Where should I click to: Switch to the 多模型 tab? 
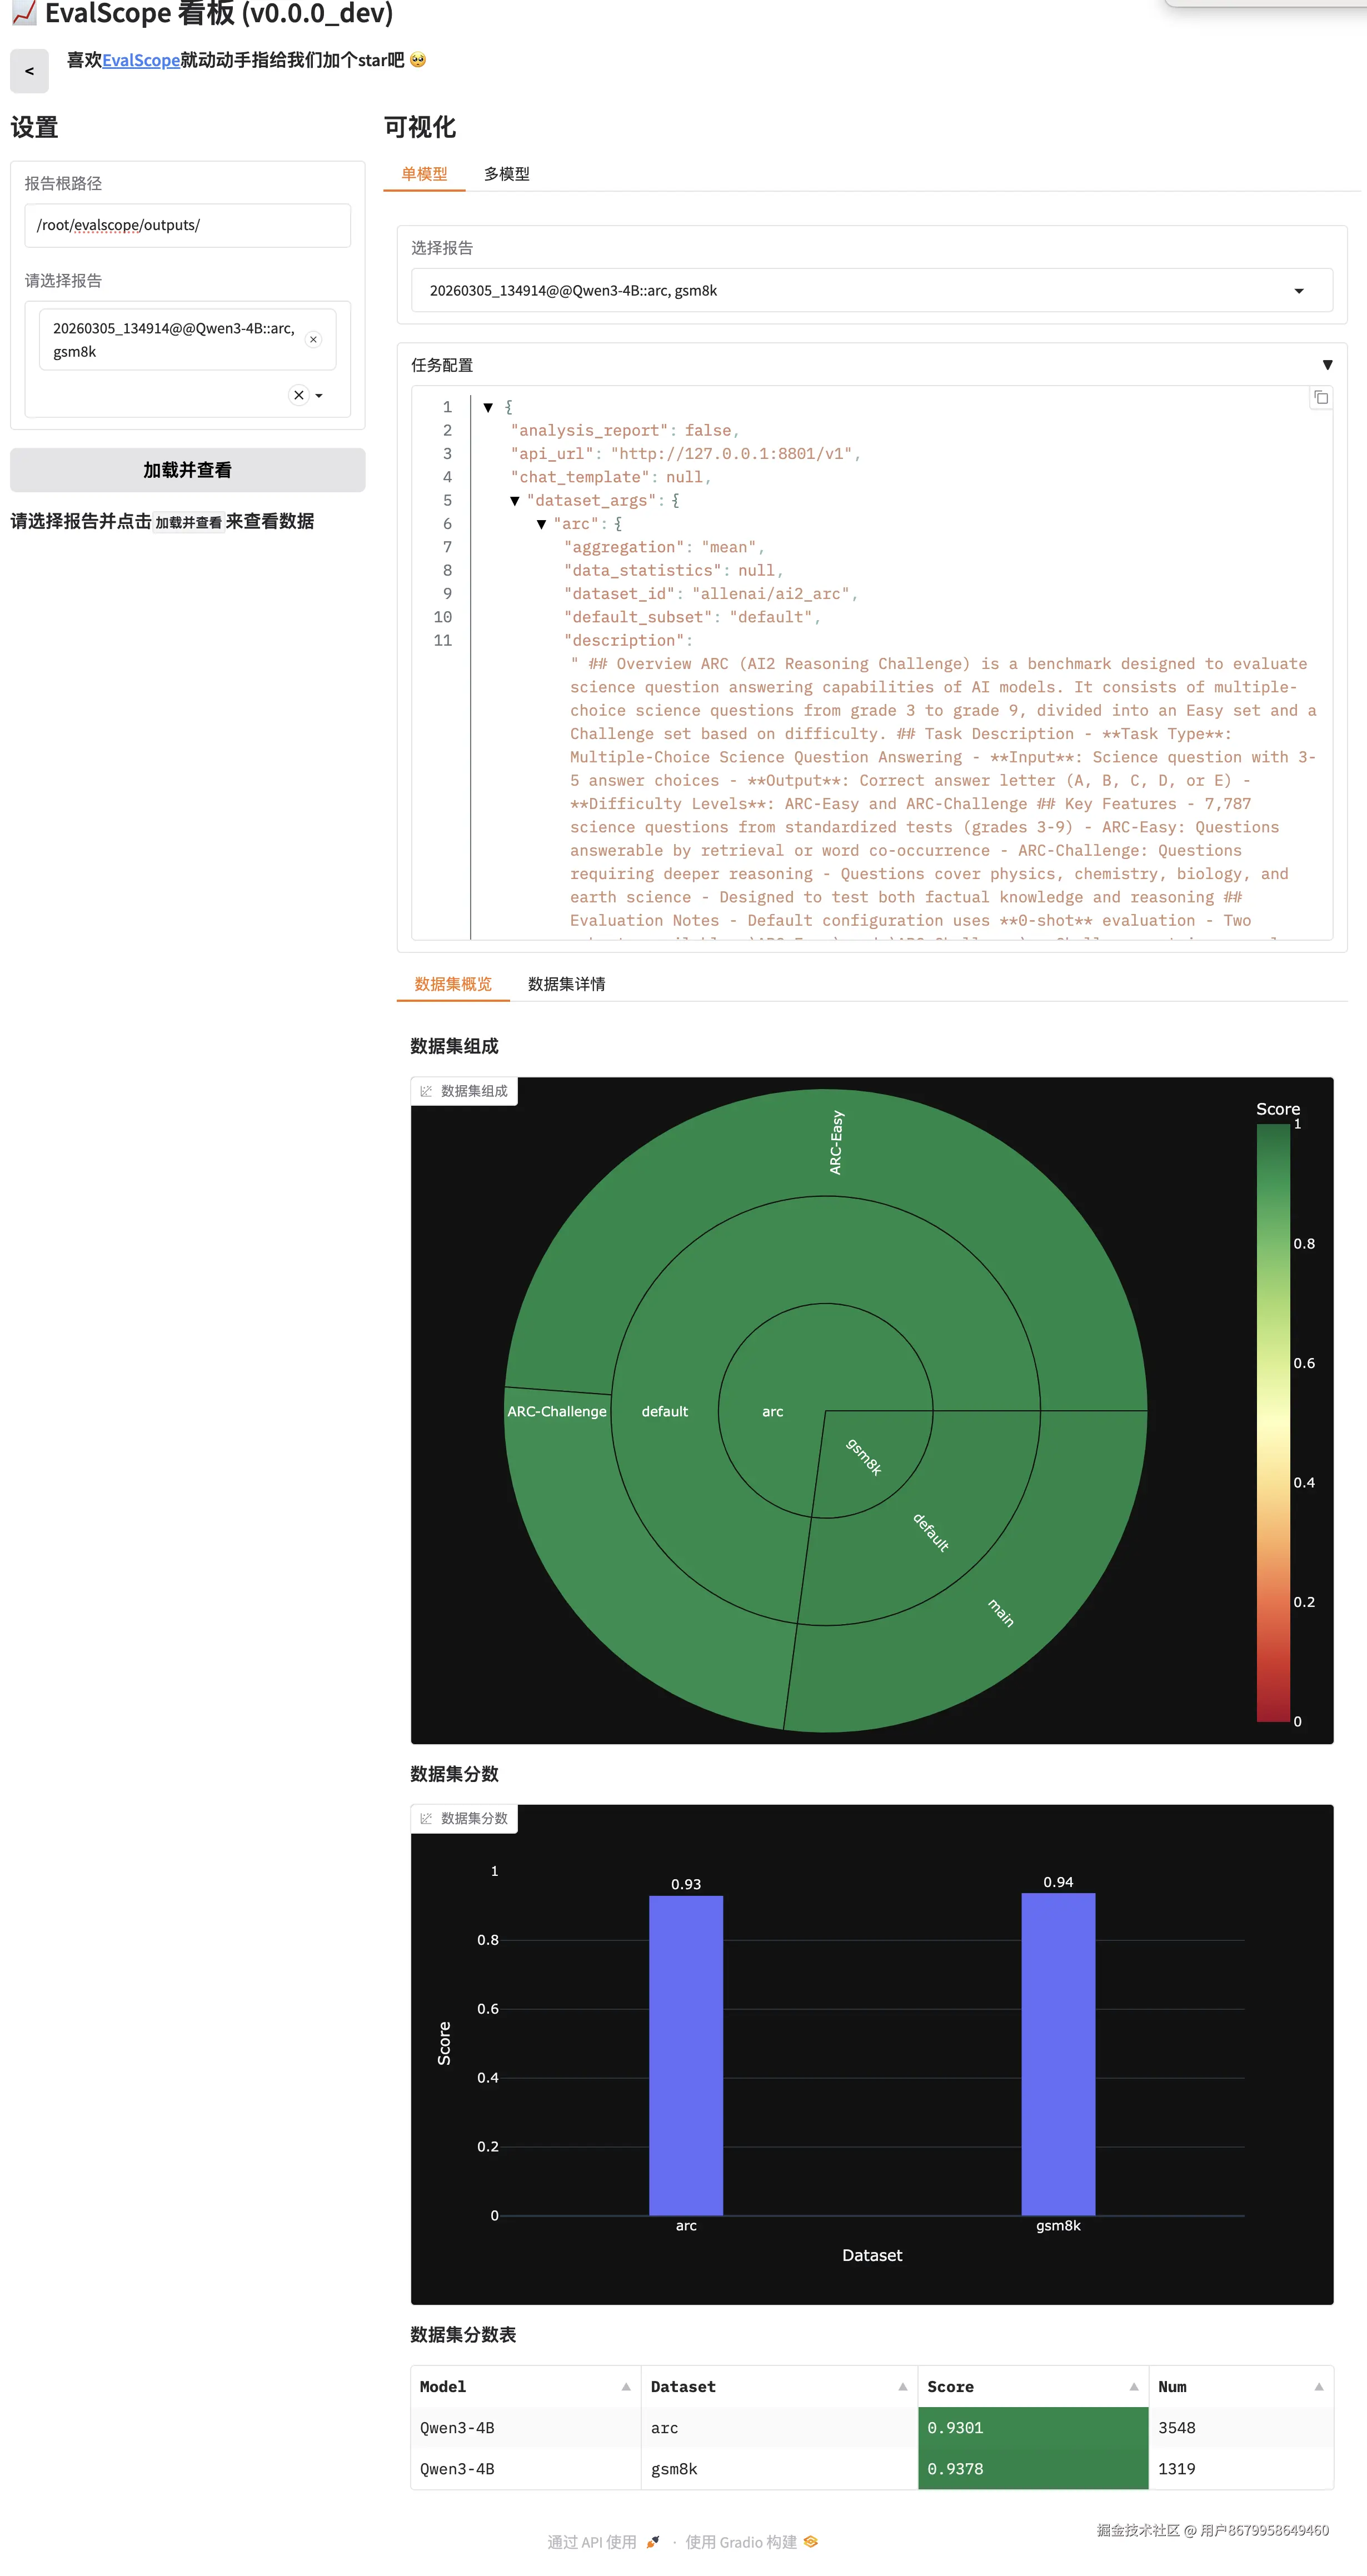(x=506, y=174)
